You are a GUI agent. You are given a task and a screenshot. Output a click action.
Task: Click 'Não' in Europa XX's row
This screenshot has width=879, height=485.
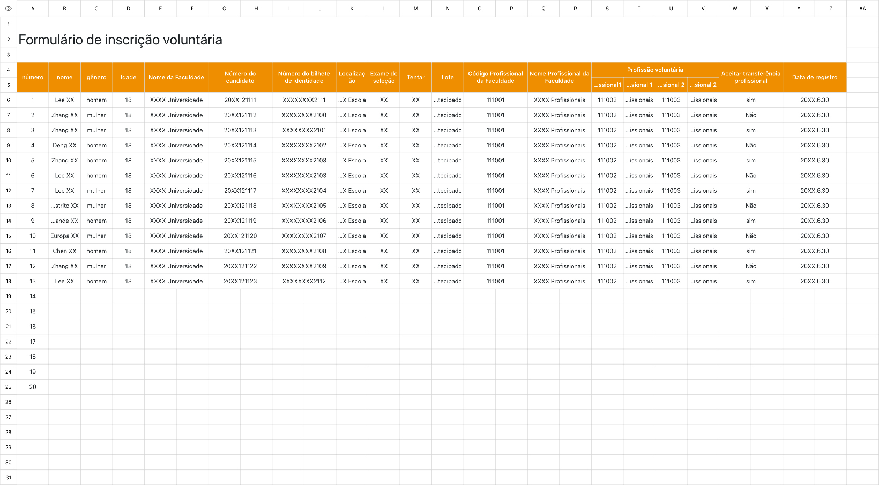751,236
